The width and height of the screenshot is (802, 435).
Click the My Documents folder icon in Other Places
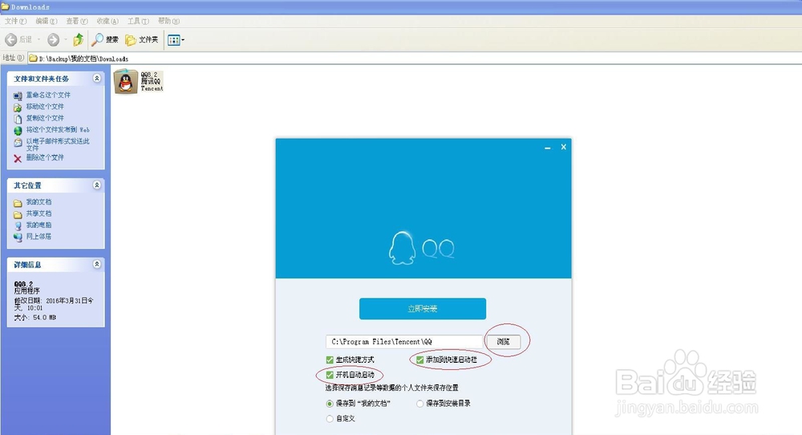tap(18, 203)
